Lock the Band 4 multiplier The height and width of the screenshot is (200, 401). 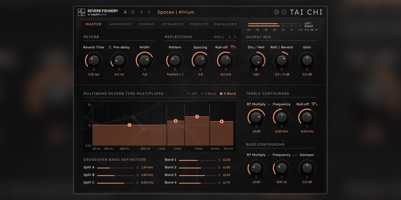click(x=219, y=182)
